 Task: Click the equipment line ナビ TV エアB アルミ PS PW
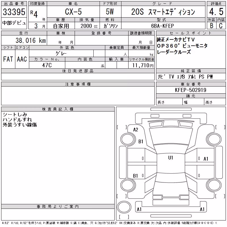coord(185,77)
